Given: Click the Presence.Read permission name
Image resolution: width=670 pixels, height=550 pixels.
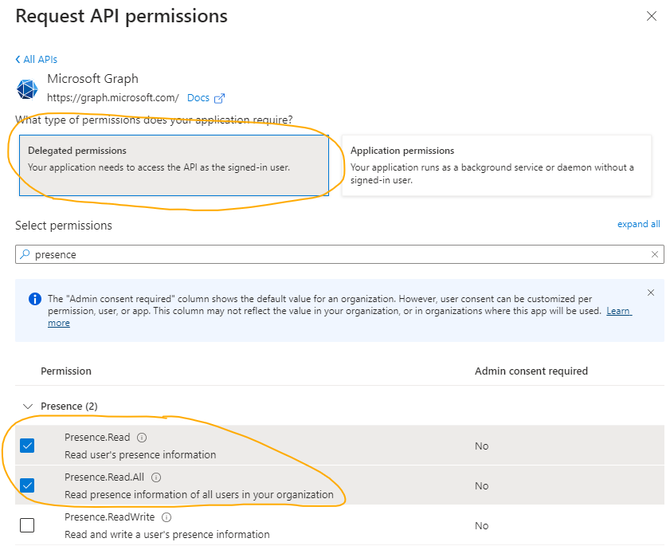Looking at the screenshot, I should point(97,438).
